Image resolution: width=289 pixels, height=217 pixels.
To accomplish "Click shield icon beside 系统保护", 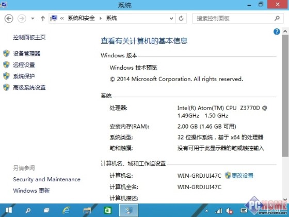I will click(x=6, y=76).
